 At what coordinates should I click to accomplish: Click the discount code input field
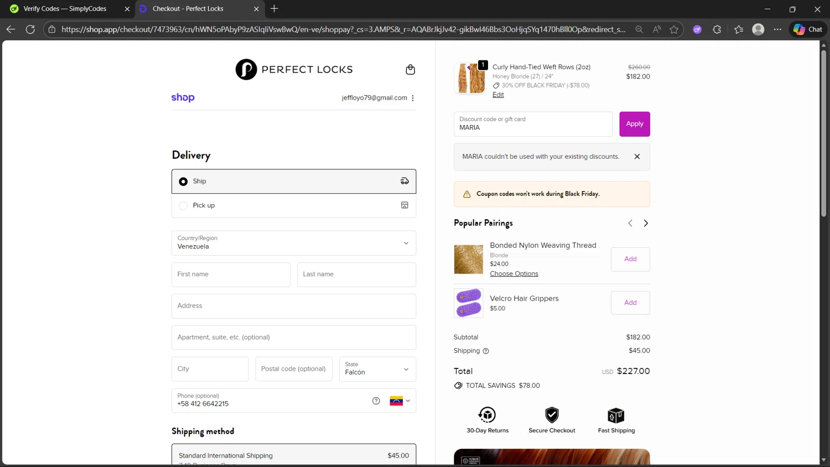[x=533, y=124]
